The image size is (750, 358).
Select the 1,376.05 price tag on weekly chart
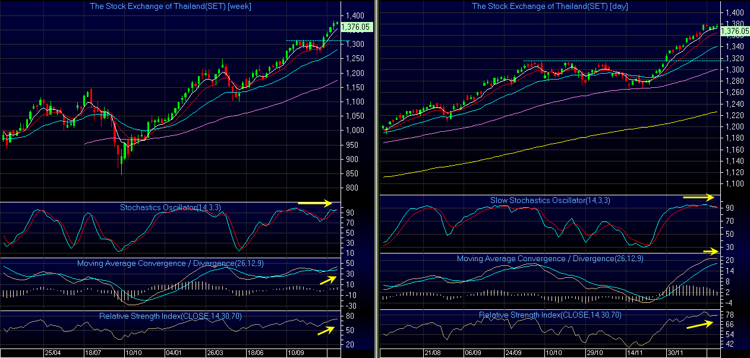(x=356, y=27)
